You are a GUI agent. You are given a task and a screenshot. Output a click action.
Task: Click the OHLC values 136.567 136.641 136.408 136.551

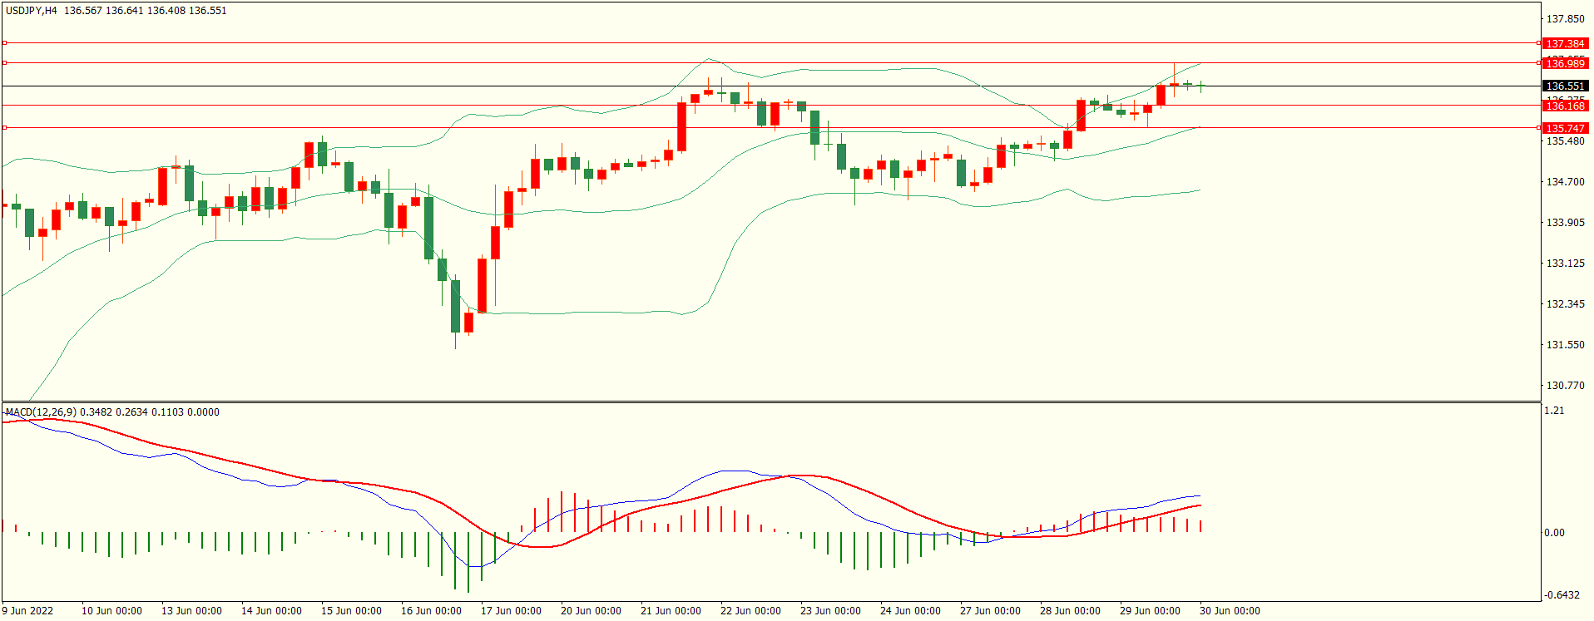coord(145,11)
